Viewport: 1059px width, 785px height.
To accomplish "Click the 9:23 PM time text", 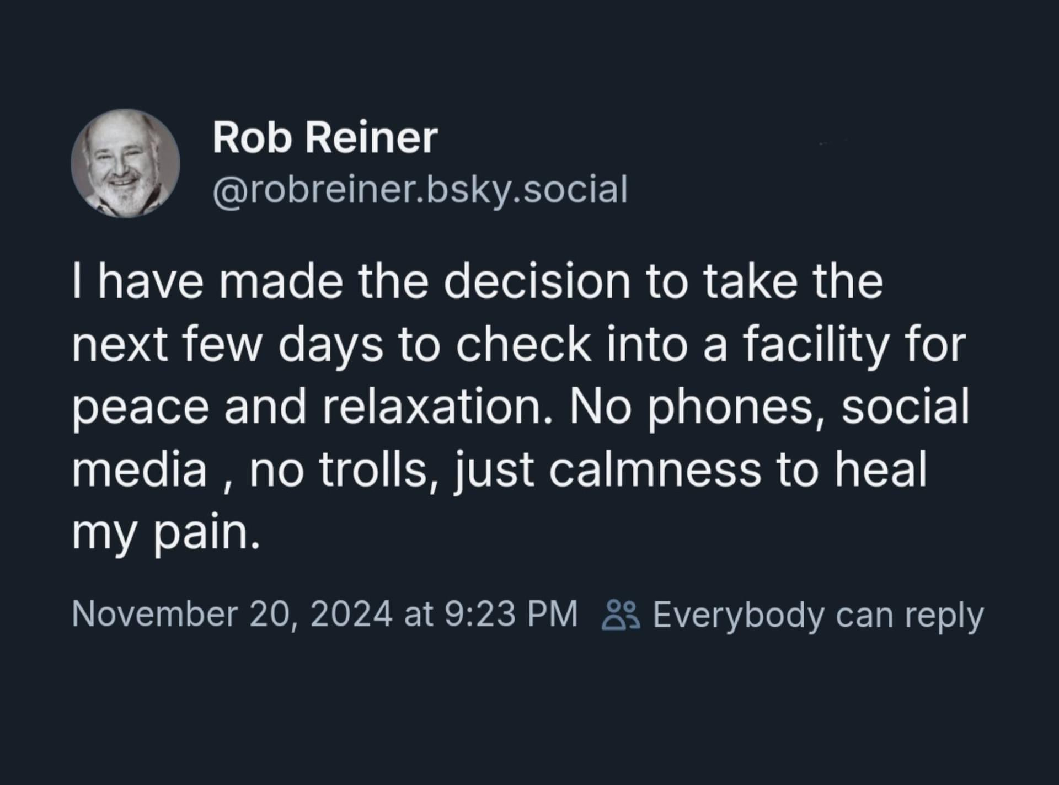I will click(510, 614).
